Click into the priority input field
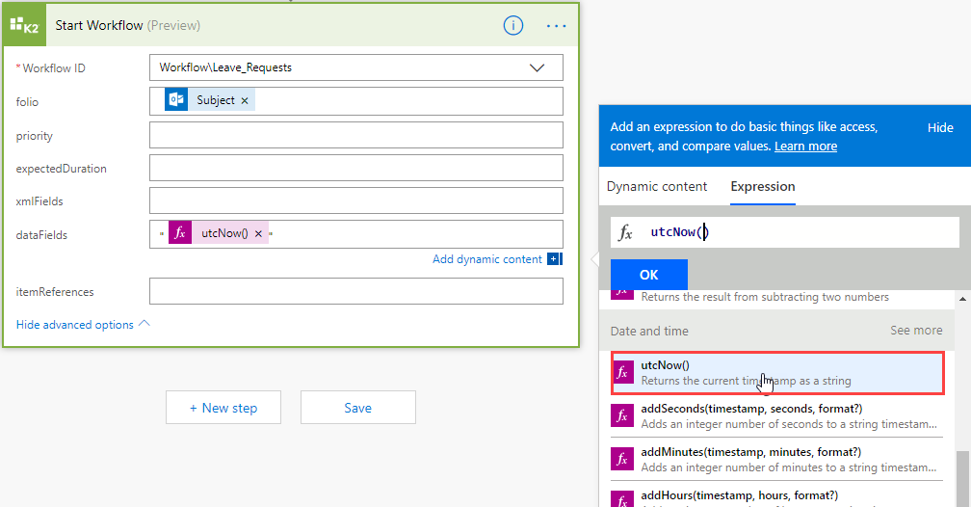 (355, 136)
